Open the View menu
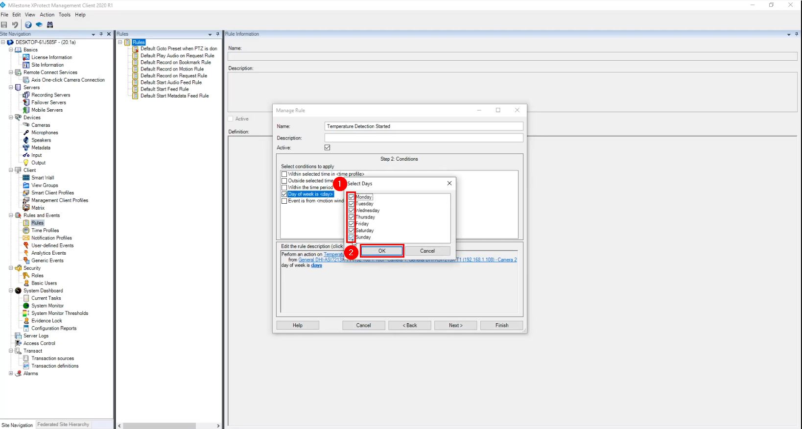802x429 pixels. point(30,15)
